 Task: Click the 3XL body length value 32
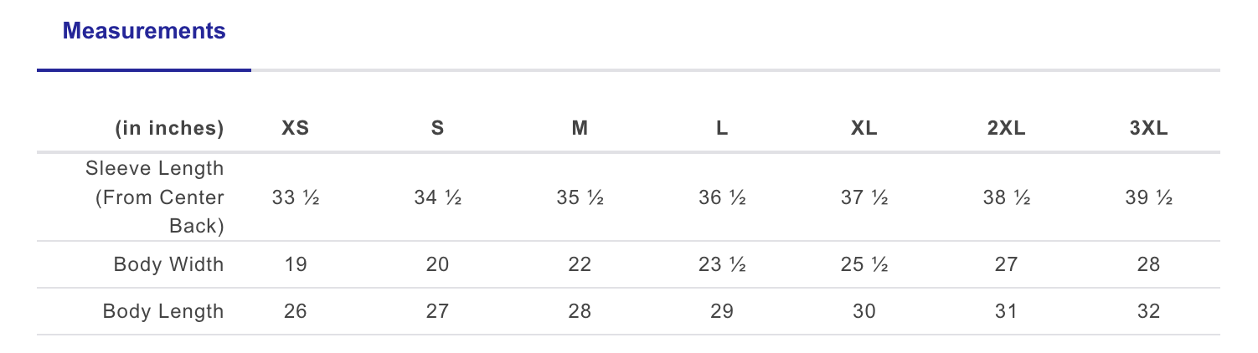[x=1148, y=312]
